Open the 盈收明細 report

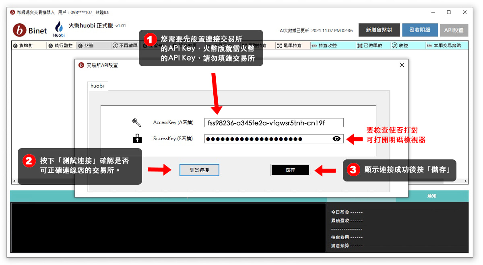pyautogui.click(x=420, y=30)
